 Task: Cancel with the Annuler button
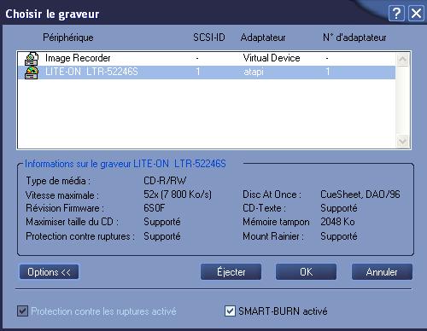pyautogui.click(x=382, y=272)
